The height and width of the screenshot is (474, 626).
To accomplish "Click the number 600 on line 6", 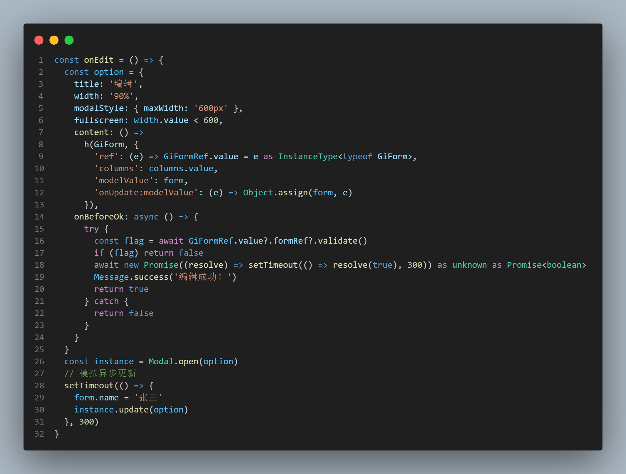I will [211, 120].
